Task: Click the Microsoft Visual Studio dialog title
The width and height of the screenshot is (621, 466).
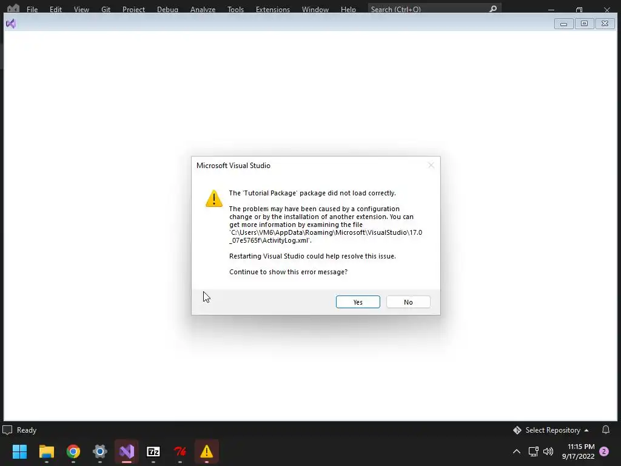Action: point(233,166)
